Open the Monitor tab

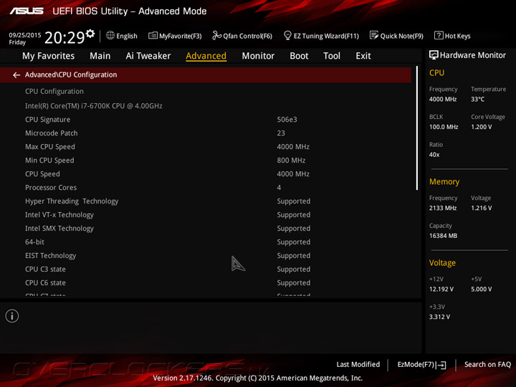coord(258,56)
